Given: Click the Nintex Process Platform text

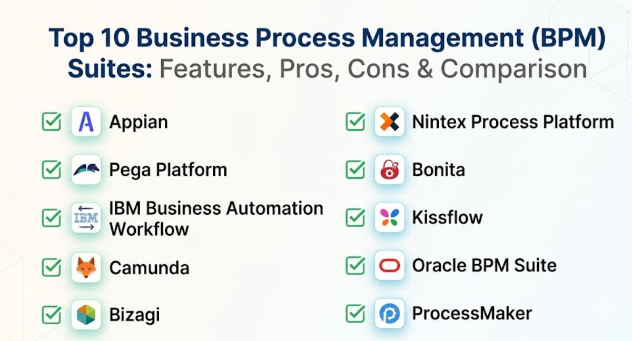Looking at the screenshot, I should [x=513, y=122].
